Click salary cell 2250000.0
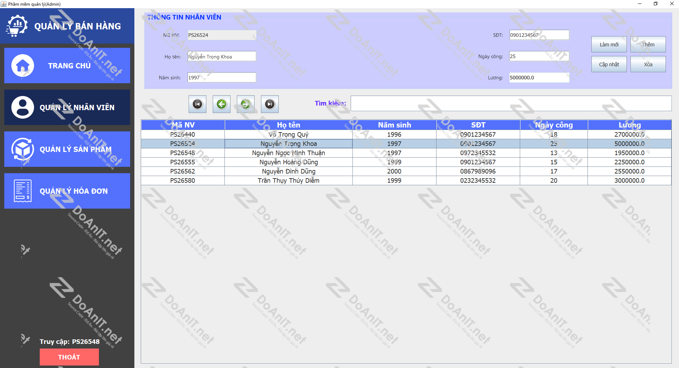679x368 pixels. 630,162
